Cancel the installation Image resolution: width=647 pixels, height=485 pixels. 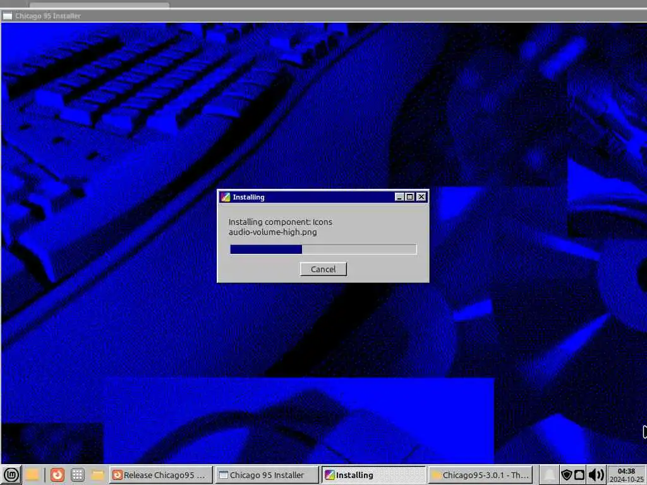coord(323,269)
